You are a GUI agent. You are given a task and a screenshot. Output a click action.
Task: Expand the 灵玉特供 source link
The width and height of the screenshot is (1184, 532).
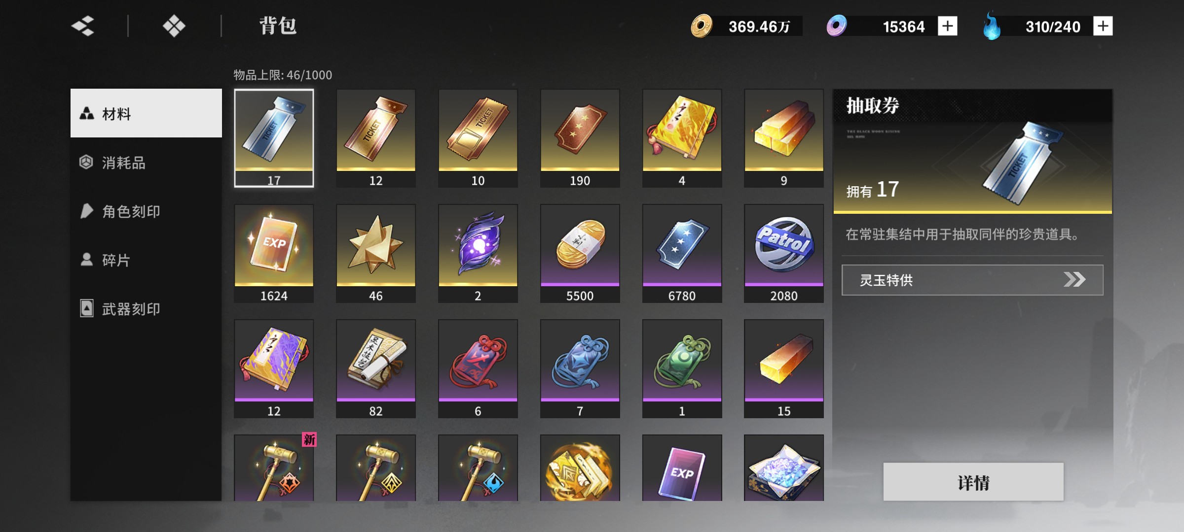pos(972,280)
